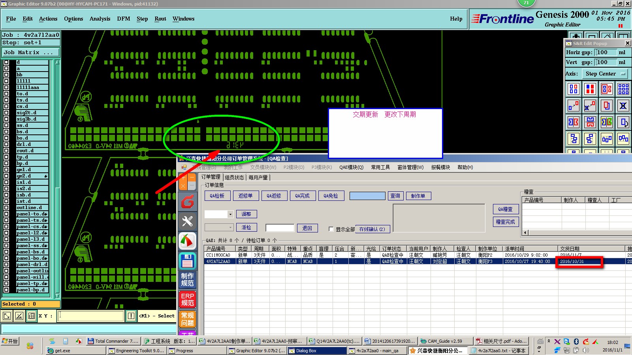Toggle the checkbox for layer rout.d
The width and height of the screenshot is (632, 355).
[x=6, y=151]
